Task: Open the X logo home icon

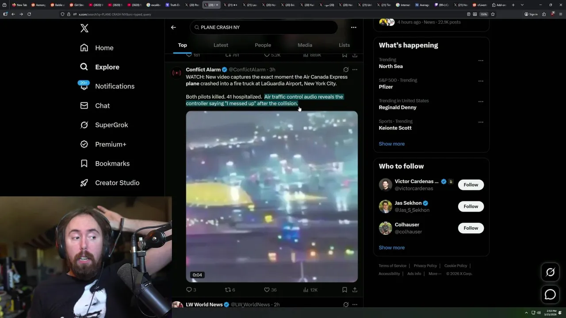Action: (x=84, y=28)
